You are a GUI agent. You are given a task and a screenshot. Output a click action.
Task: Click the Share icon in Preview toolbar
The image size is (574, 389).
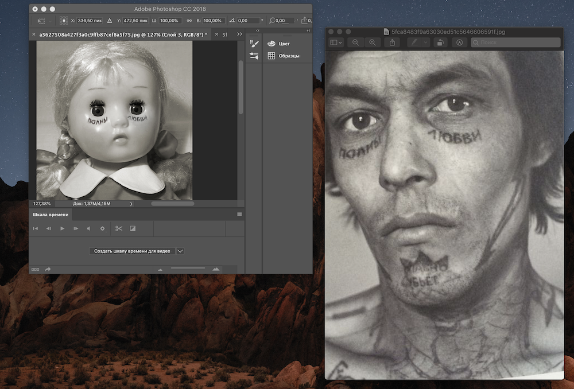(393, 42)
